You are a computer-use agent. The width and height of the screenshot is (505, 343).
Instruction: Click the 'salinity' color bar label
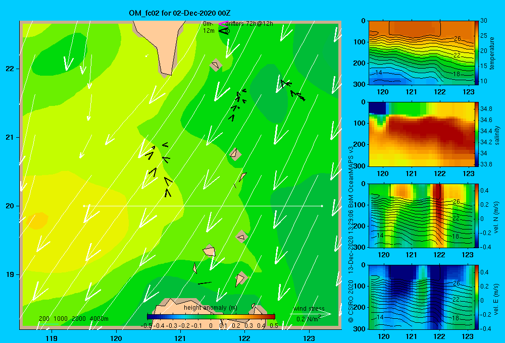click(x=497, y=136)
